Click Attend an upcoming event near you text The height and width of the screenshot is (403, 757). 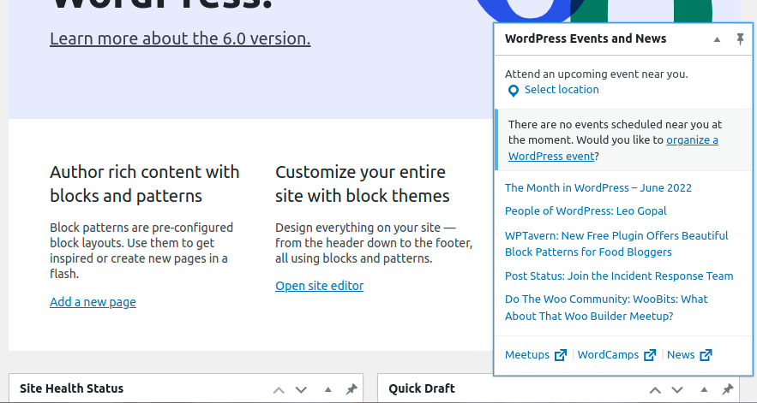coord(596,74)
